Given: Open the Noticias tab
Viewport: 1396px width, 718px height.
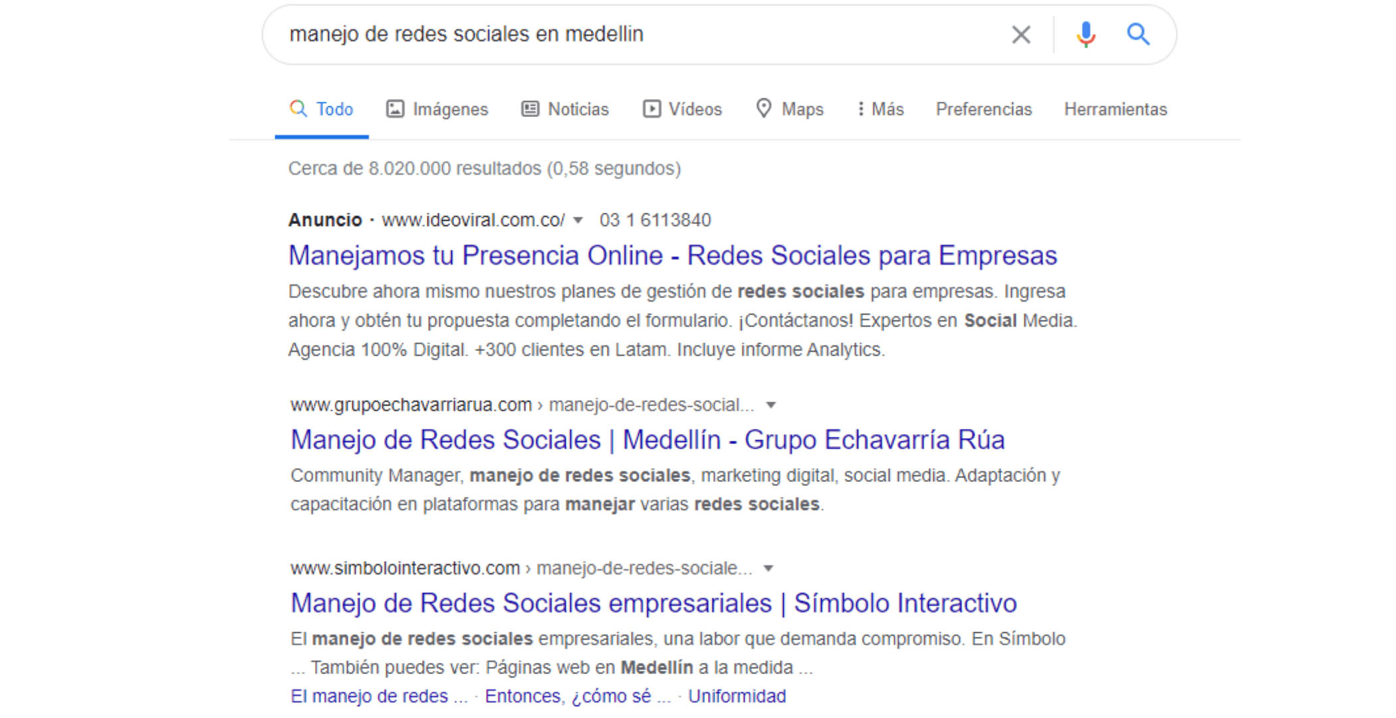Looking at the screenshot, I should pyautogui.click(x=565, y=109).
